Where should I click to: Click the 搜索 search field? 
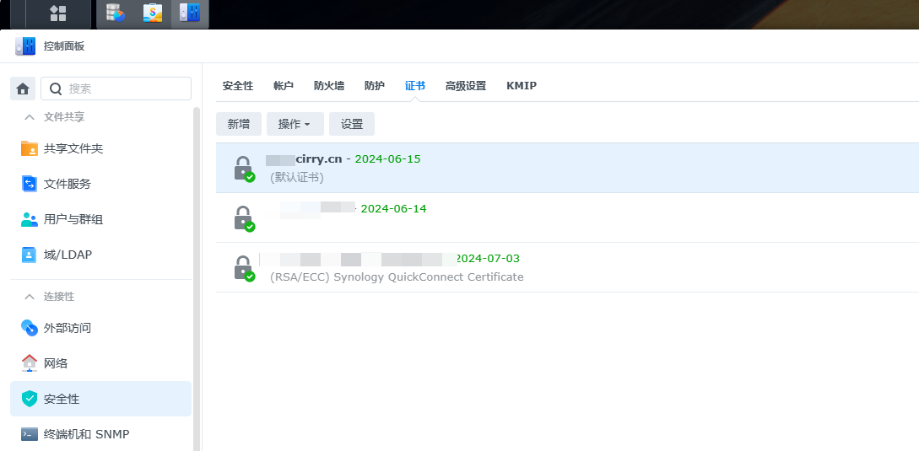(x=127, y=89)
